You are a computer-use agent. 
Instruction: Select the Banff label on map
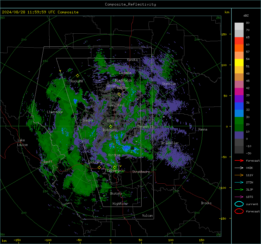click(48, 162)
